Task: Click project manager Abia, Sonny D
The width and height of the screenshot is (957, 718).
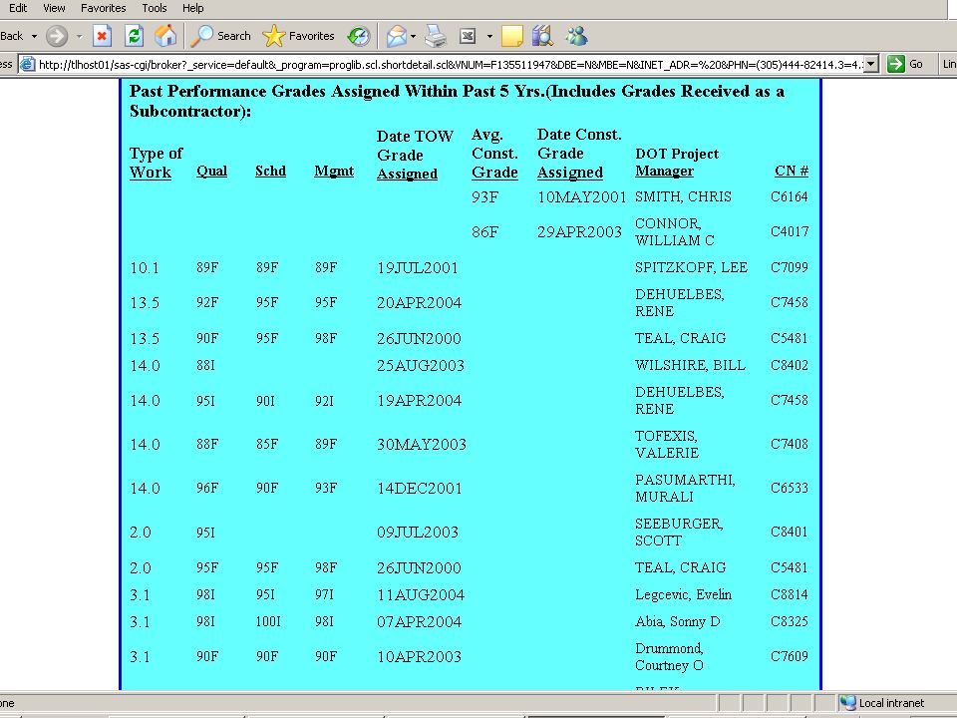Action: pos(678,621)
